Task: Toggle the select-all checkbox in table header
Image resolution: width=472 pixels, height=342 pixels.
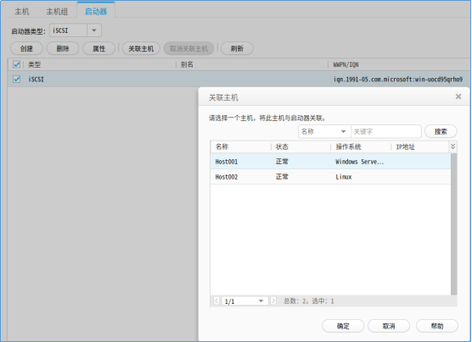Action: tap(17, 64)
